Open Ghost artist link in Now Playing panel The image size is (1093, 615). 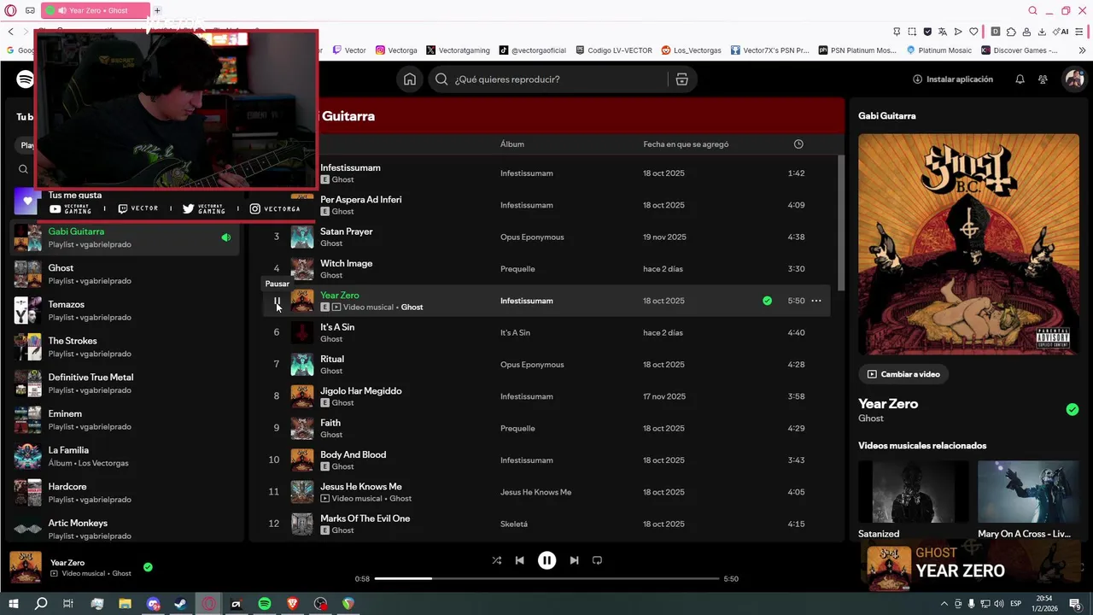click(871, 419)
